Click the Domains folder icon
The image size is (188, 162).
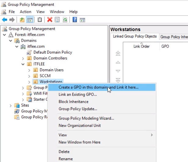click(17, 40)
